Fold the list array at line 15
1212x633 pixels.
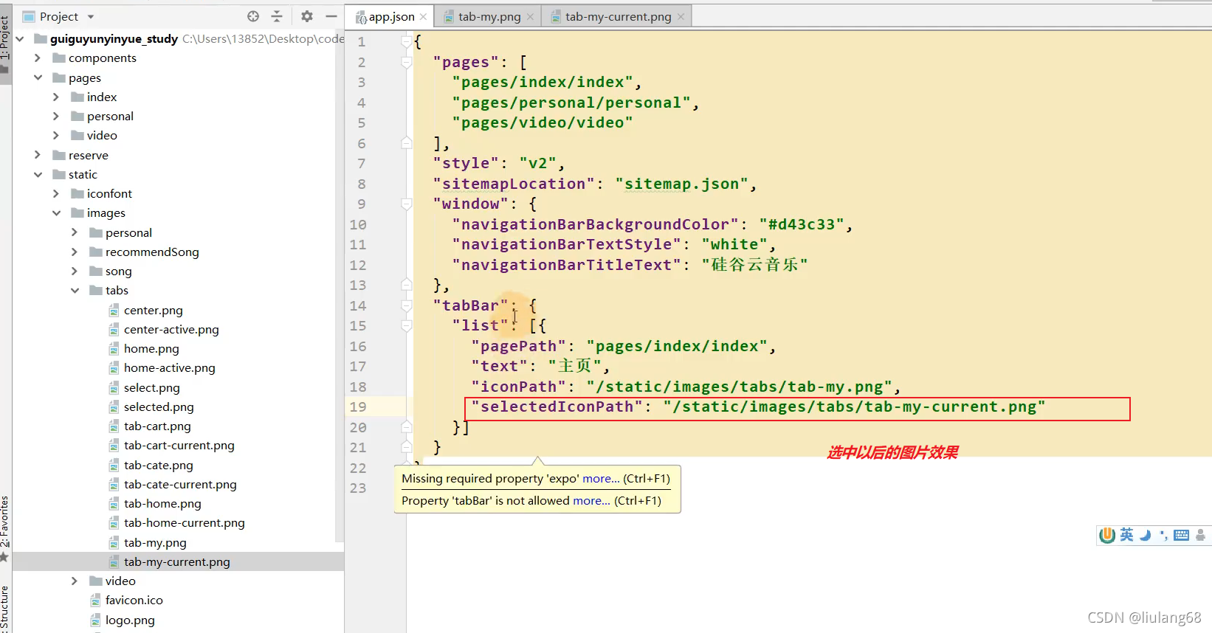point(406,325)
